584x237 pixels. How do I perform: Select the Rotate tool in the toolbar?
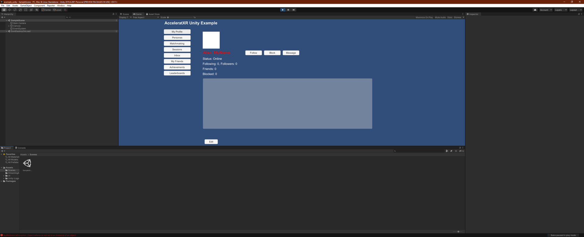tap(15, 10)
